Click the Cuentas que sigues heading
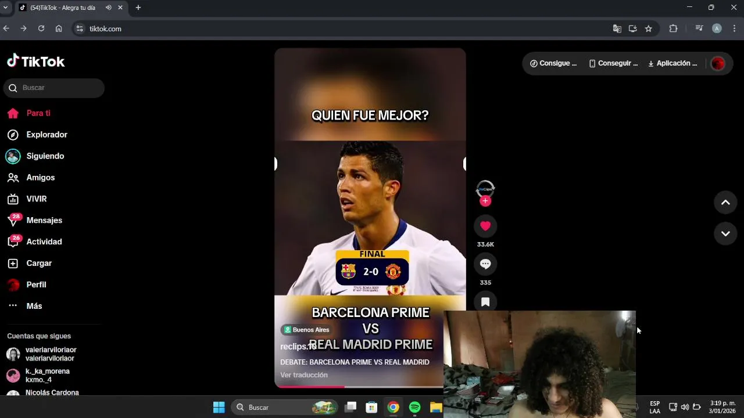Image resolution: width=744 pixels, height=418 pixels. [x=39, y=336]
